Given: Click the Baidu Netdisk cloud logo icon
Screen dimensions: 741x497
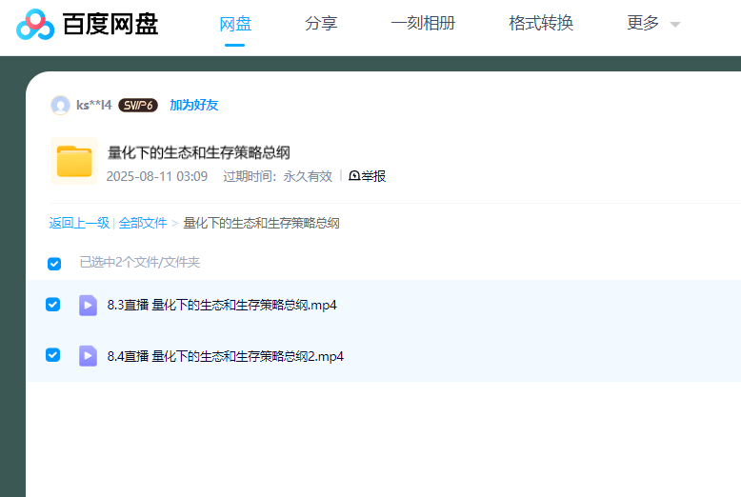Looking at the screenshot, I should point(35,24).
